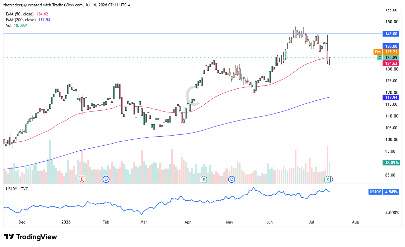Click the 150.00 price axis value

coord(391,22)
